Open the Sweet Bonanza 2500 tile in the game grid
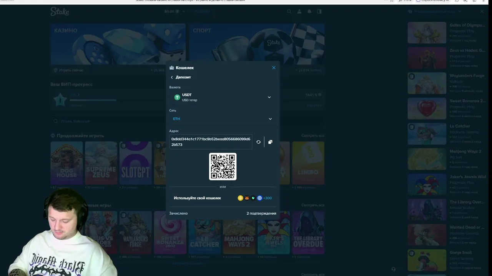The width and height of the screenshot is (492, 276). (x=170, y=232)
